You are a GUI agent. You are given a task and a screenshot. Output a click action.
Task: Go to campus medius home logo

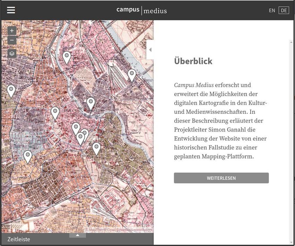[x=142, y=10]
